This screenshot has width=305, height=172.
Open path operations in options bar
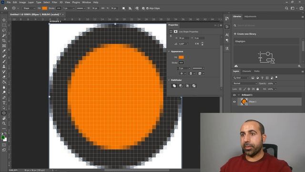(x=123, y=8)
